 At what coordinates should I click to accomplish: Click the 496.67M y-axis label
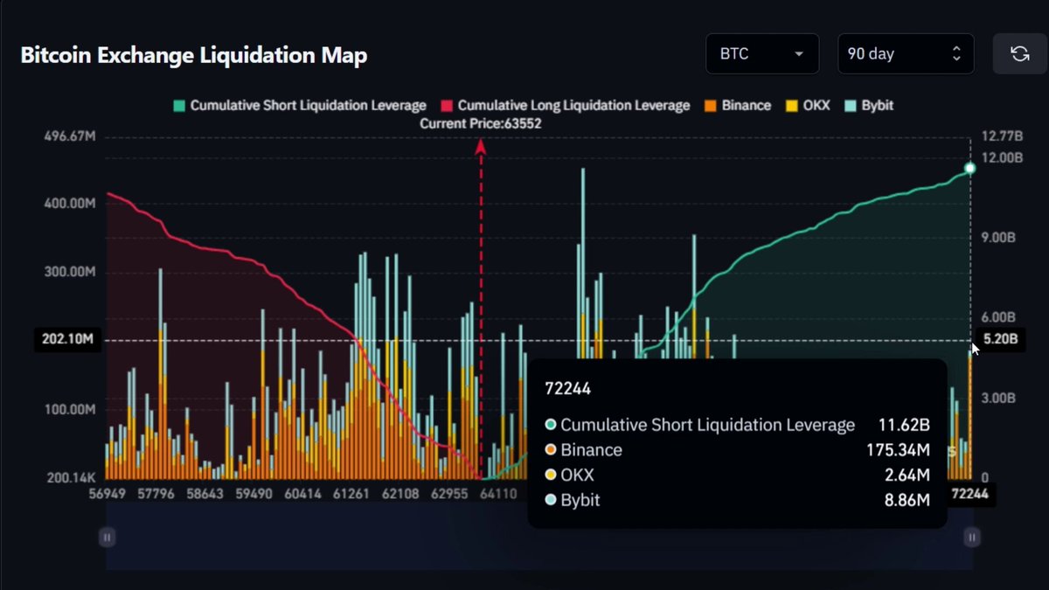[x=69, y=136]
